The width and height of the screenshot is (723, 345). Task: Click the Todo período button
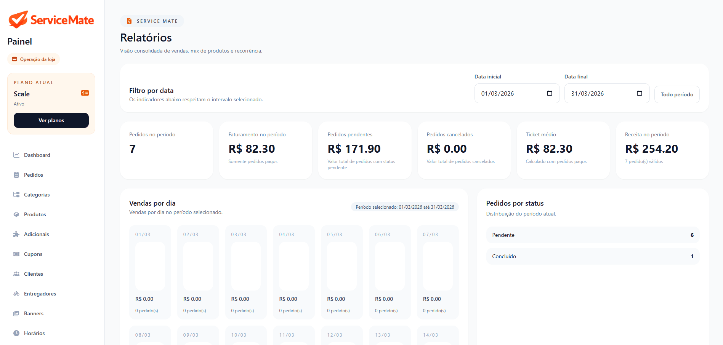677,94
